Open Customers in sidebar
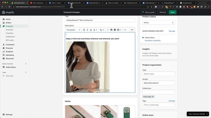 tap(10, 45)
